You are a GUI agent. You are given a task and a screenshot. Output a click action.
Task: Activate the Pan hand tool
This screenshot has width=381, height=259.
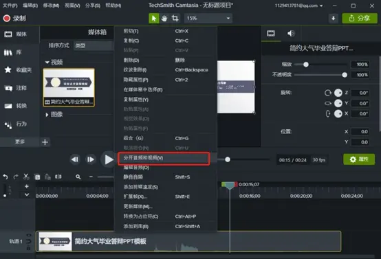(x=164, y=18)
